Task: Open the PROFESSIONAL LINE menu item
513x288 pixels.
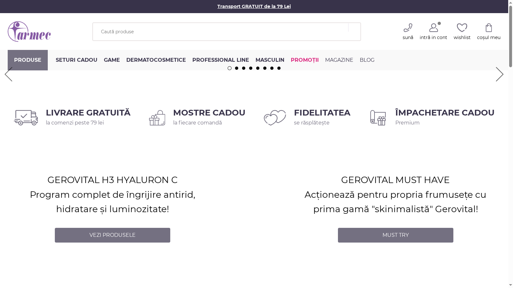Action: [221, 60]
